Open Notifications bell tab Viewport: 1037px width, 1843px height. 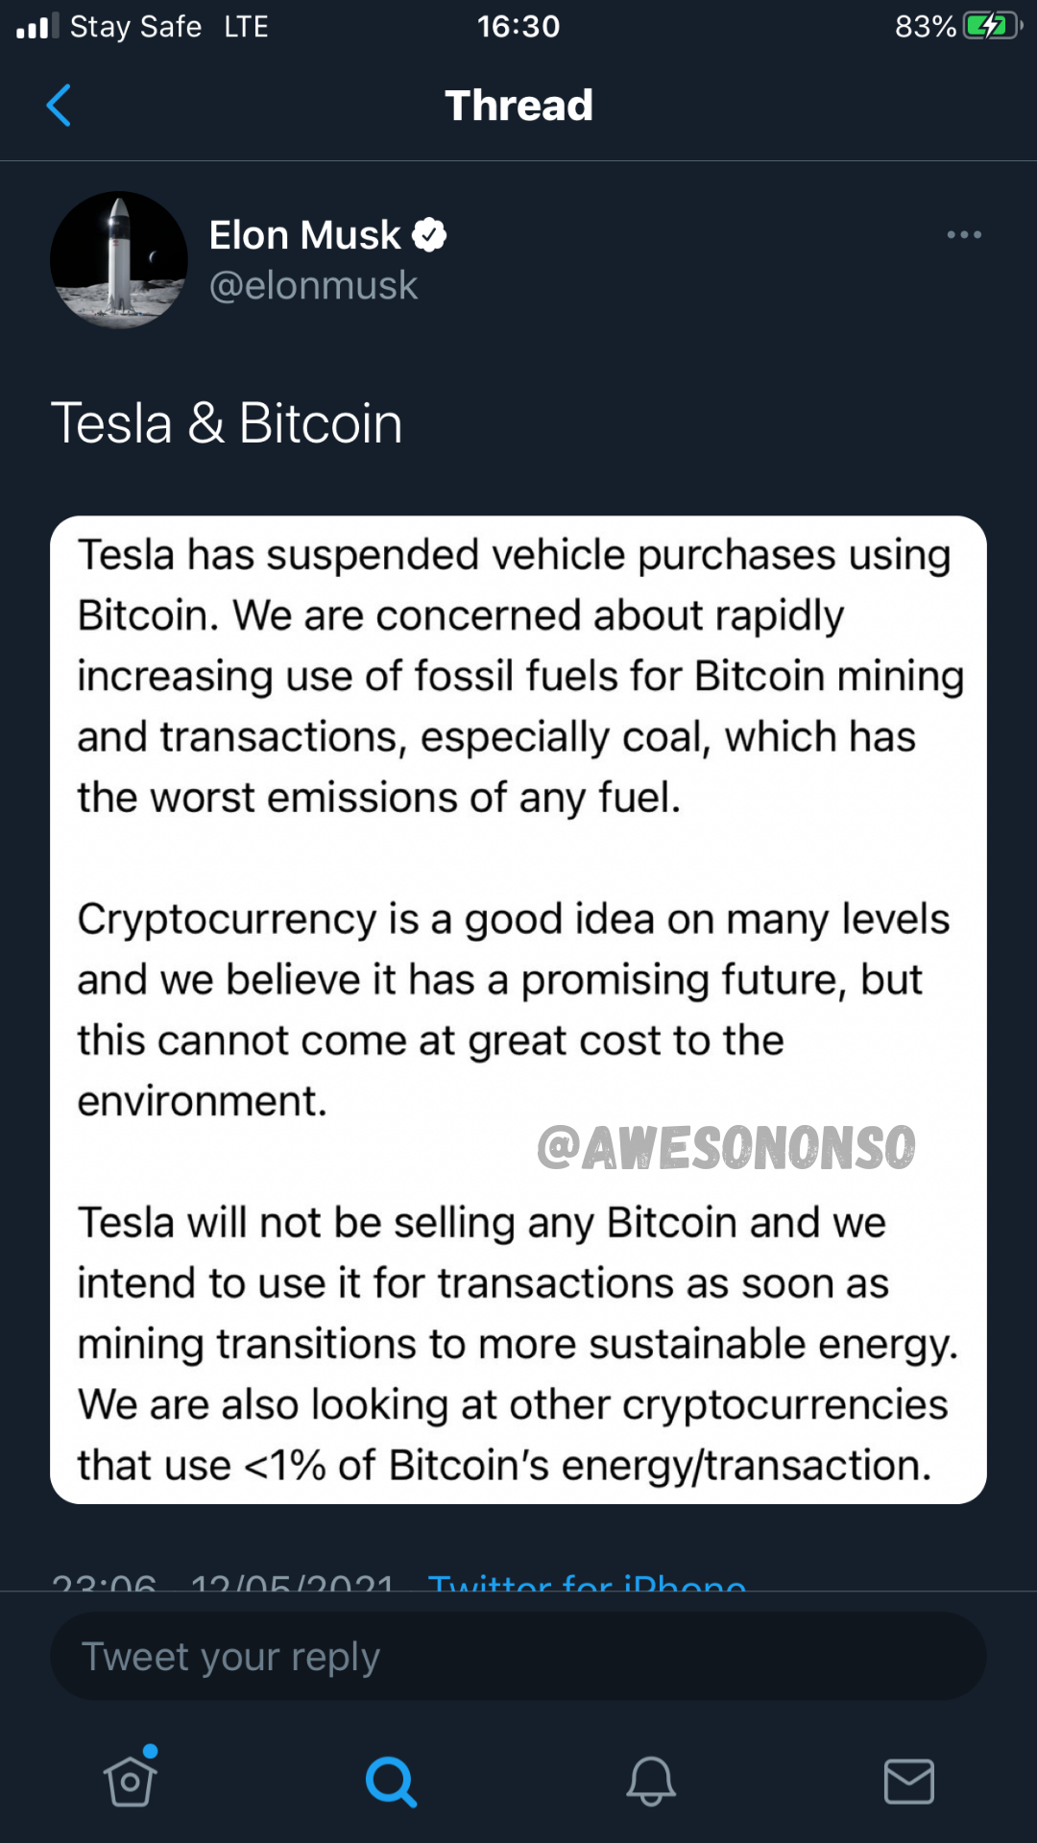(x=651, y=1782)
